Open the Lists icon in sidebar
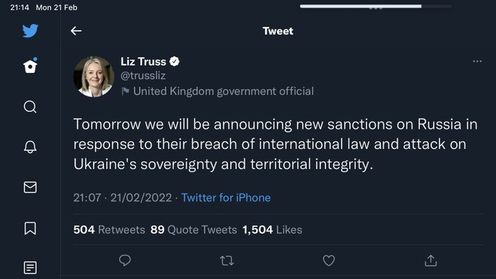Viewport: 496px width, 279px height. point(30,267)
